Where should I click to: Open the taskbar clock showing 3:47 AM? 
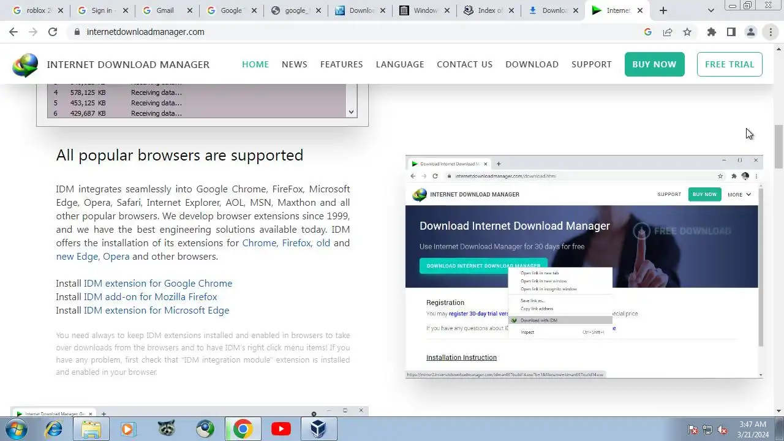tap(753, 429)
